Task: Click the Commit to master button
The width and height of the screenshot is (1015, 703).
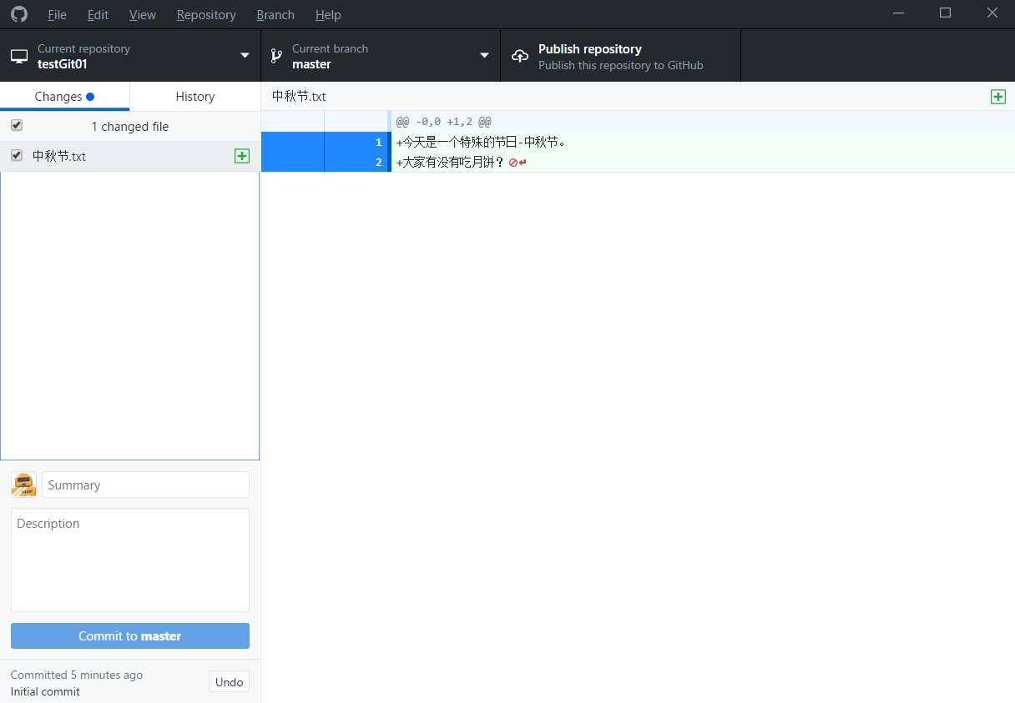Action: pos(130,635)
